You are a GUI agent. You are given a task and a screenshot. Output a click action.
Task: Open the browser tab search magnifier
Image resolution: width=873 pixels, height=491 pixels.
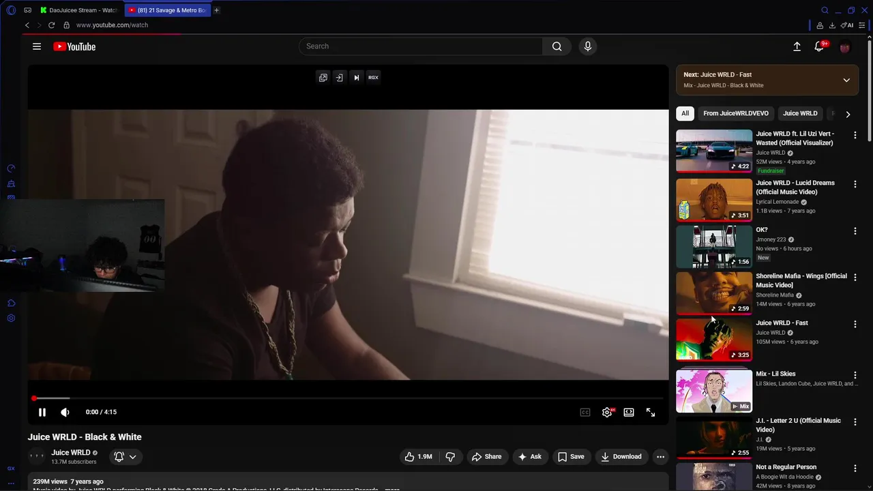(x=825, y=10)
